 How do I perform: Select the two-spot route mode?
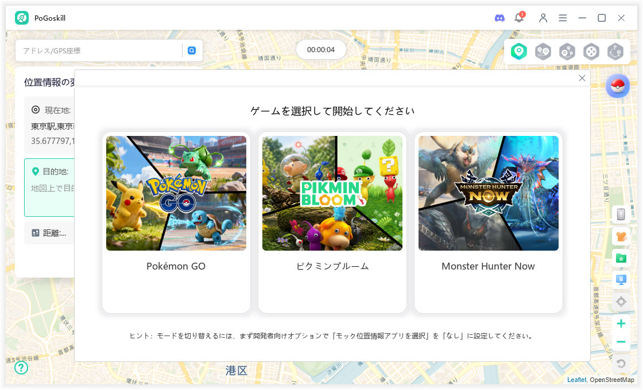tap(543, 52)
